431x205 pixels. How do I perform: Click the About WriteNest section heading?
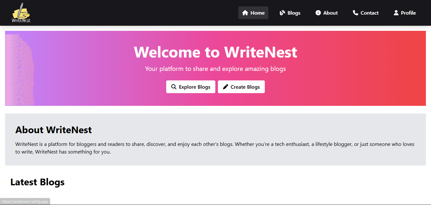tap(53, 130)
